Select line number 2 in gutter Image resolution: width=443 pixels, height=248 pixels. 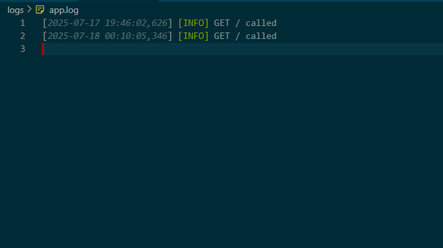coord(23,36)
